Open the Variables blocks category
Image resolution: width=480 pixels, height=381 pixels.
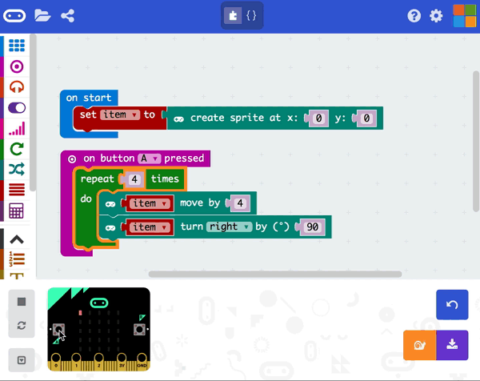(16, 190)
